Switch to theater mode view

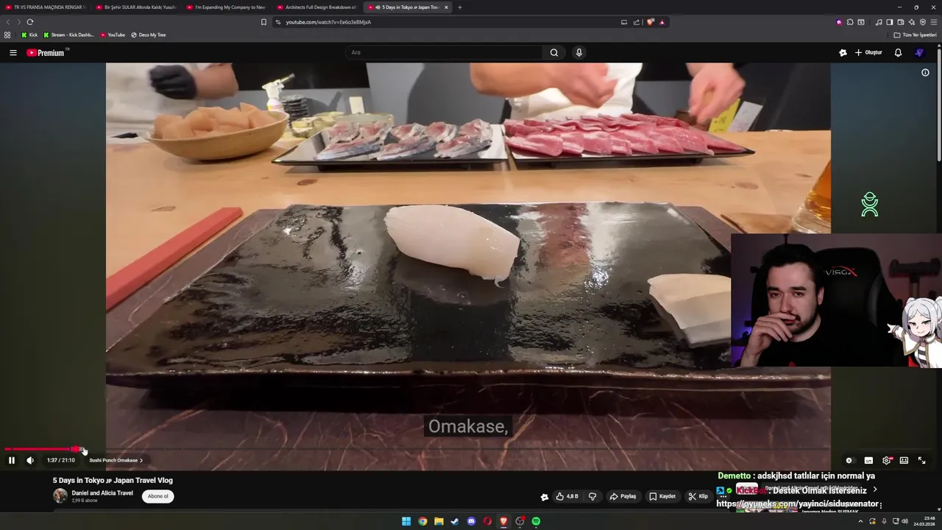[904, 460]
